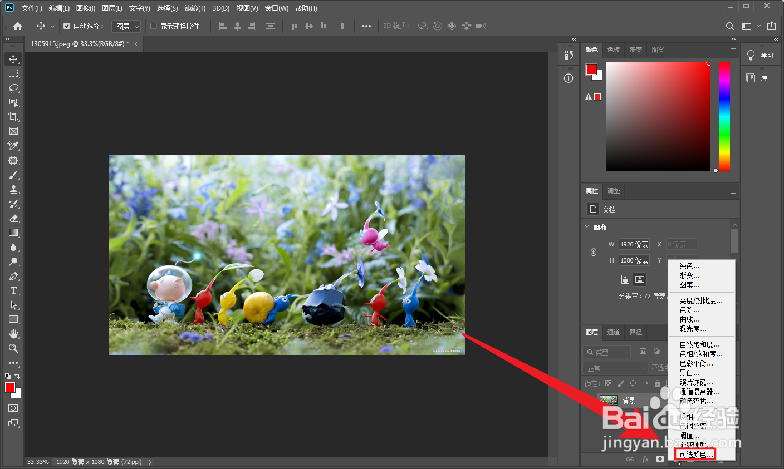
Task: Select the Object Selection tool
Action: pos(13,102)
